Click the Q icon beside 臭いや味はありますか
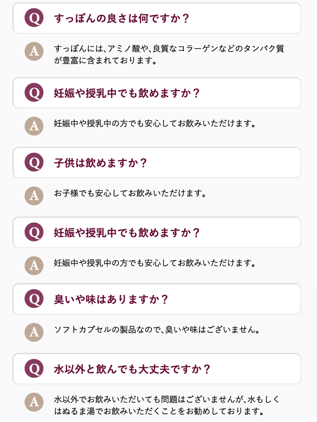 [x=34, y=299]
